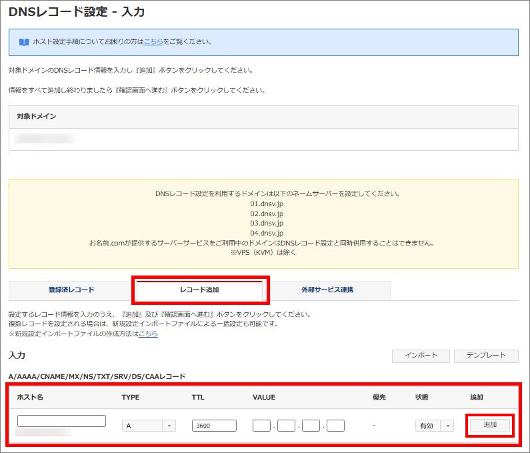The height and width of the screenshot is (453, 530).
Task: Expand the 状態 dropdown arrow
Action: coord(448,426)
